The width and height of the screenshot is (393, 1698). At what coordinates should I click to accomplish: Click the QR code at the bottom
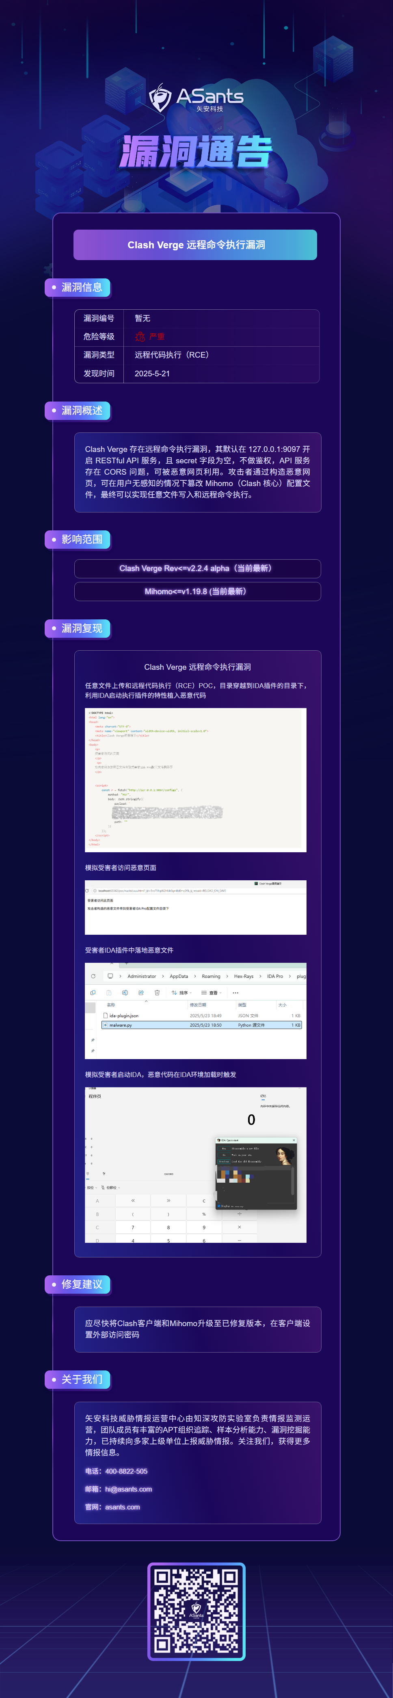[x=196, y=1612]
